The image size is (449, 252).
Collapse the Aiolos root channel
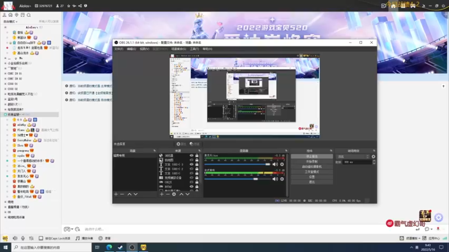[5, 27]
